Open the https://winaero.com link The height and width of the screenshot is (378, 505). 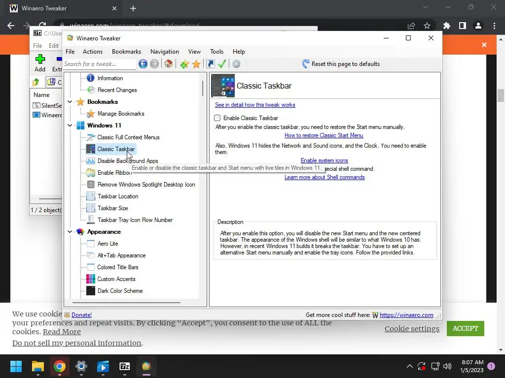point(406,315)
